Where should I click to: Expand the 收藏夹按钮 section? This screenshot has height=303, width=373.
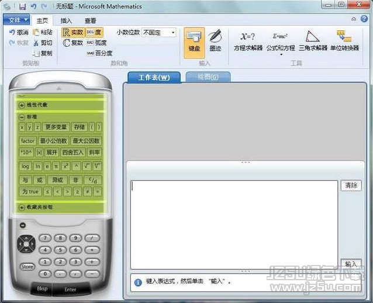pyautogui.click(x=22, y=207)
